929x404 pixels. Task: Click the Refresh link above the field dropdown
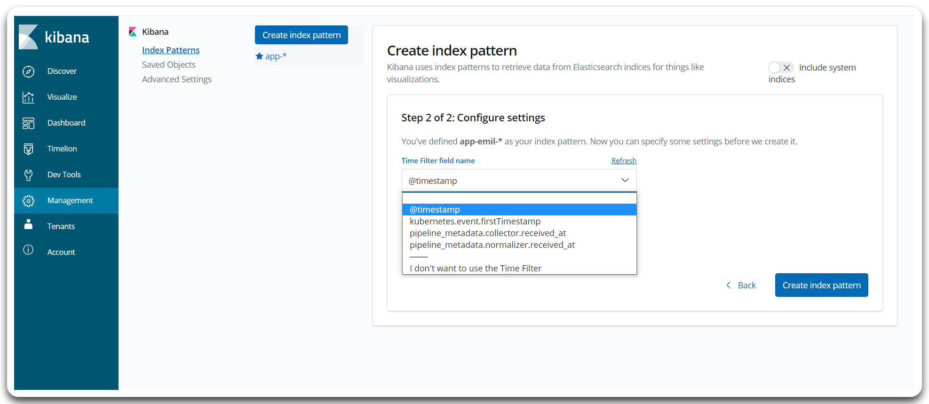pyautogui.click(x=624, y=161)
